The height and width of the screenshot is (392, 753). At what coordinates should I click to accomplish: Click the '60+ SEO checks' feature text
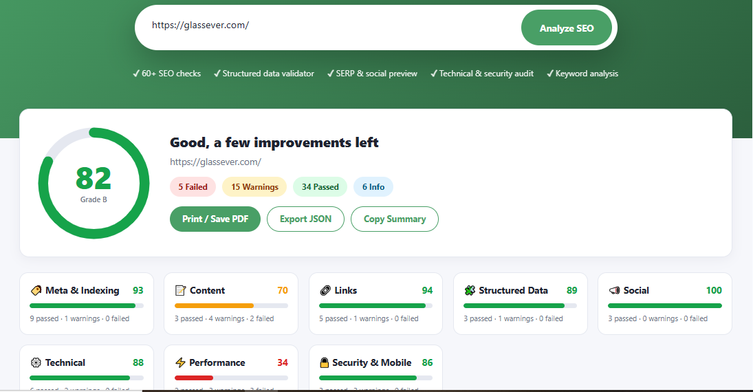(x=166, y=74)
